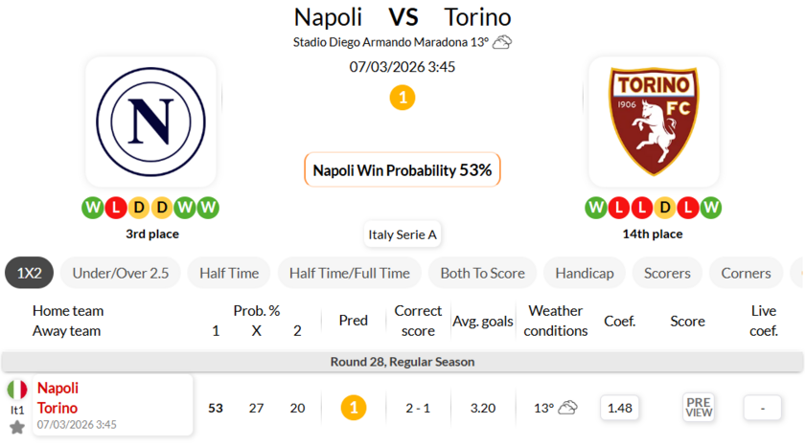Screen dimensions: 805x446
Task: Click the Napoli club logo
Action: (x=150, y=122)
